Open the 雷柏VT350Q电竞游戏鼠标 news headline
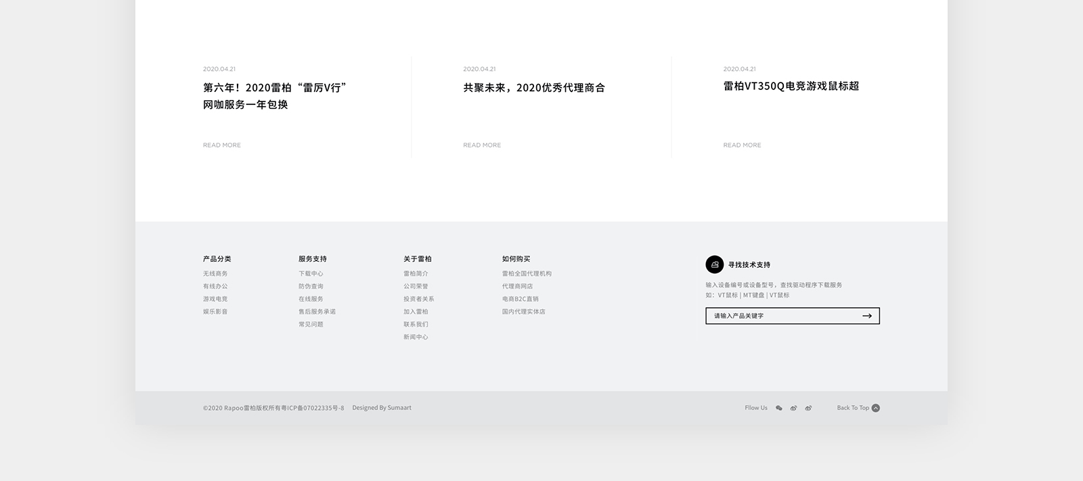Viewport: 1083px width, 481px height. (791, 86)
